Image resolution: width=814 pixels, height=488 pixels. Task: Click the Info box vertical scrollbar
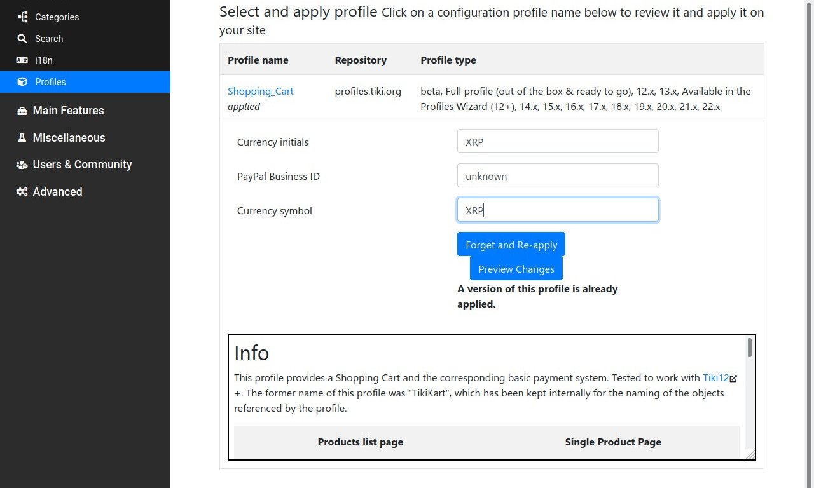pos(750,396)
